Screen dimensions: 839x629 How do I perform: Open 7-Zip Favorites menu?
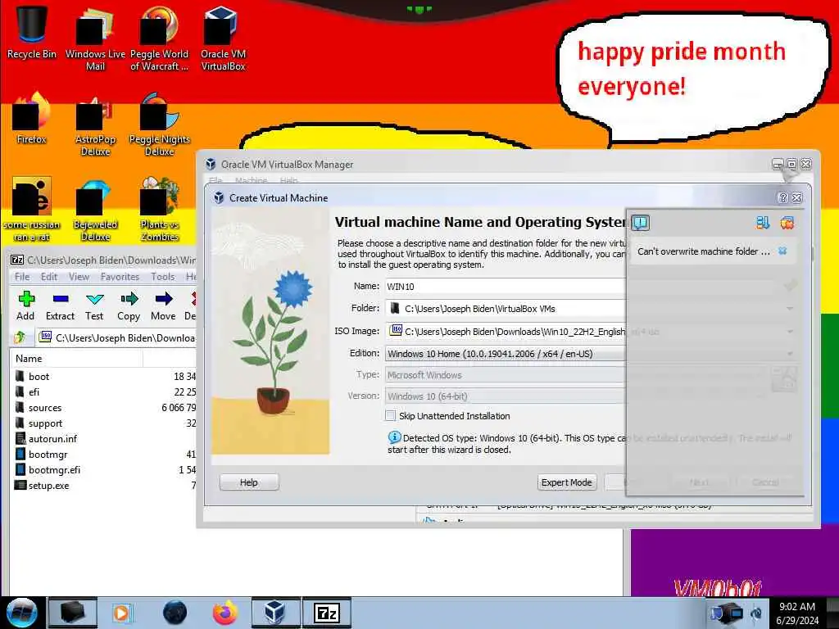click(x=120, y=277)
